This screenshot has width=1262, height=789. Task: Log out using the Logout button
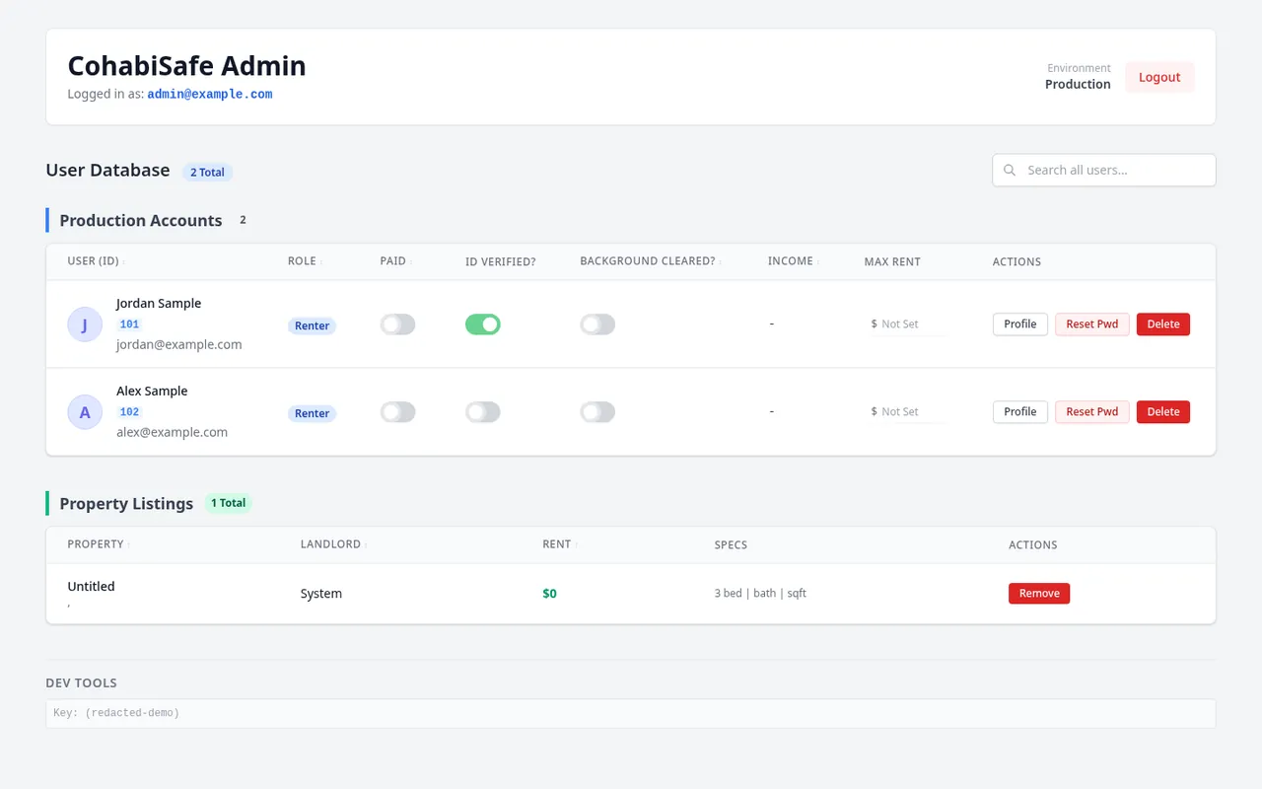(1159, 77)
